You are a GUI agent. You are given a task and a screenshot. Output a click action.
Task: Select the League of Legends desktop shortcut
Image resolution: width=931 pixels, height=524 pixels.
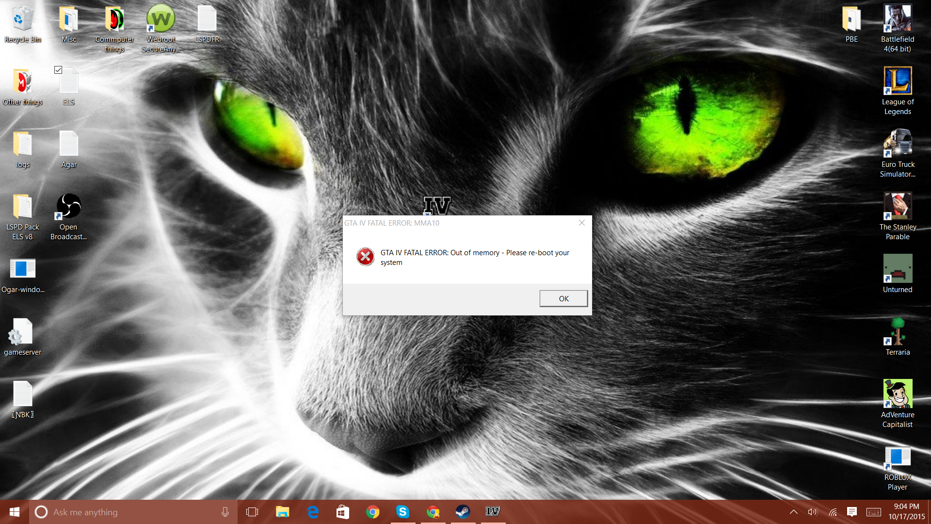[898, 81]
